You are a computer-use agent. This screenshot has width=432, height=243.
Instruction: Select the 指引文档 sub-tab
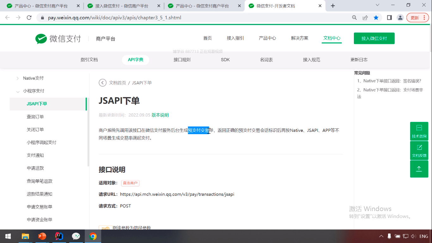89,60
